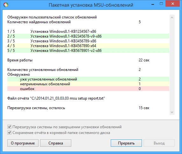This screenshot has height=154, width=182.
Task: Click the 'ошибок' red row
Action: click(88, 89)
